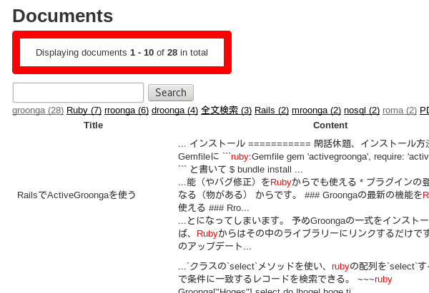This screenshot has width=429, height=293.
Task: Open the mroonga (2) tag link
Action: coord(316,110)
